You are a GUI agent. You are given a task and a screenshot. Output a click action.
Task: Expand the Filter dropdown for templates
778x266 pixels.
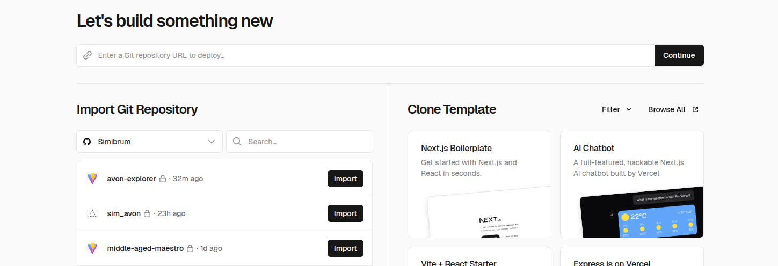pos(616,109)
